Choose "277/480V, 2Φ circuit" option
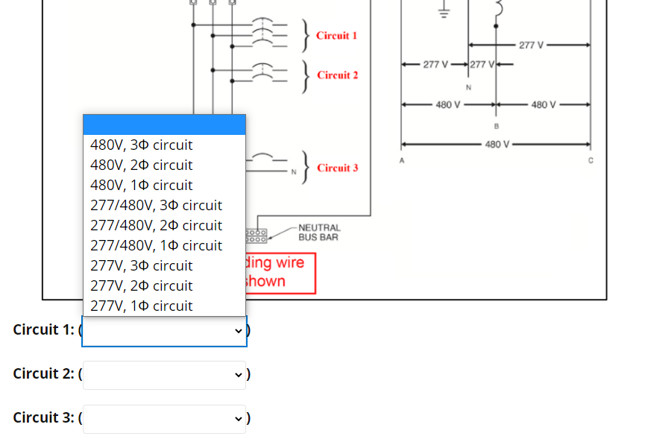The image size is (651, 439). pos(156,225)
